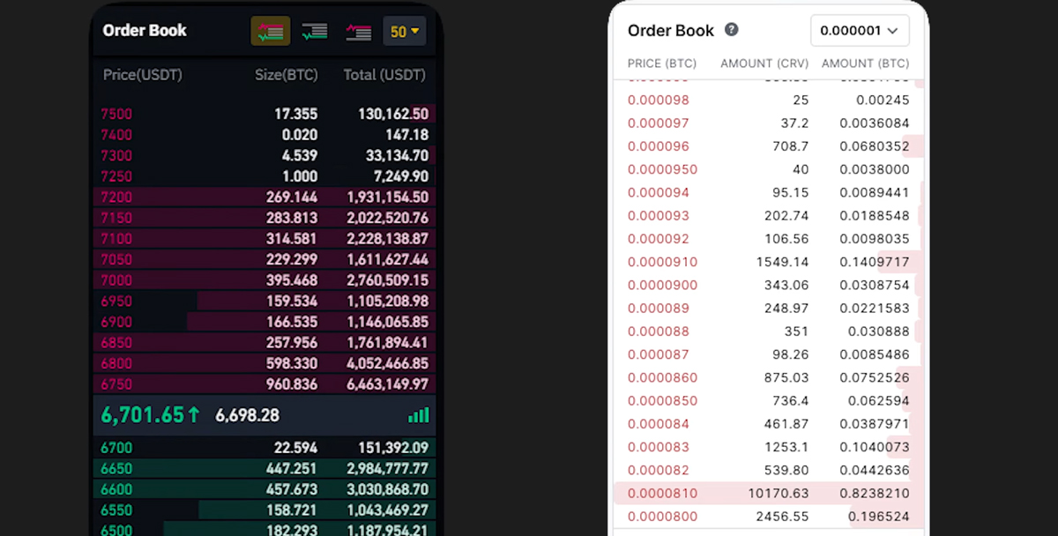Image resolution: width=1058 pixels, height=536 pixels.
Task: Click the green depth bars icon
Action: click(419, 415)
